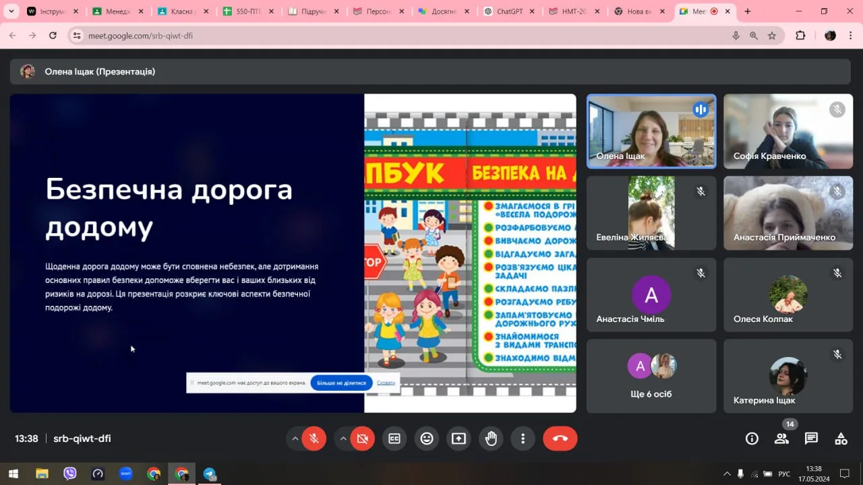The image size is (863, 485).
Task: Show the participants list
Action: pyautogui.click(x=781, y=439)
